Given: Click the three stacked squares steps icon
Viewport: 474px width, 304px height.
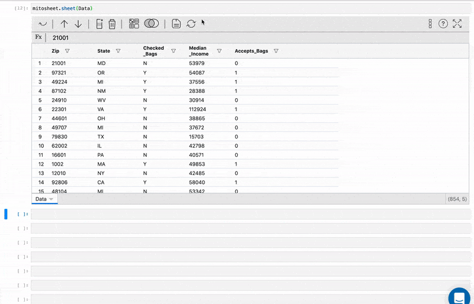Looking at the screenshot, I should point(430,24).
